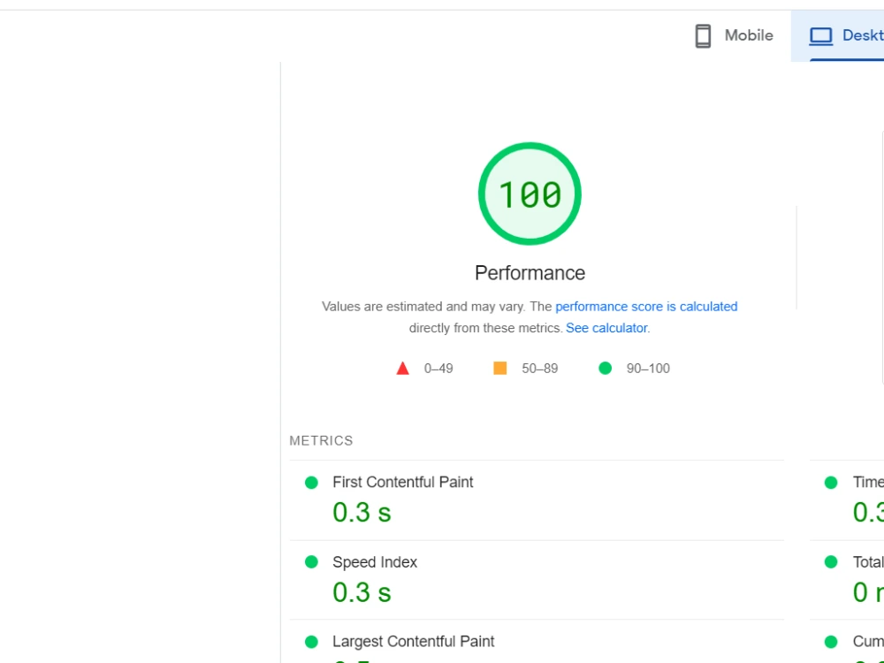Click the 90–100 range label
Screen dimensions: 884x663
[x=648, y=369]
